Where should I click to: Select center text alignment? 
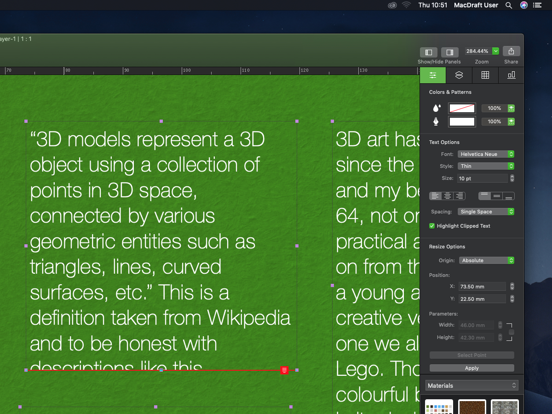[447, 195]
